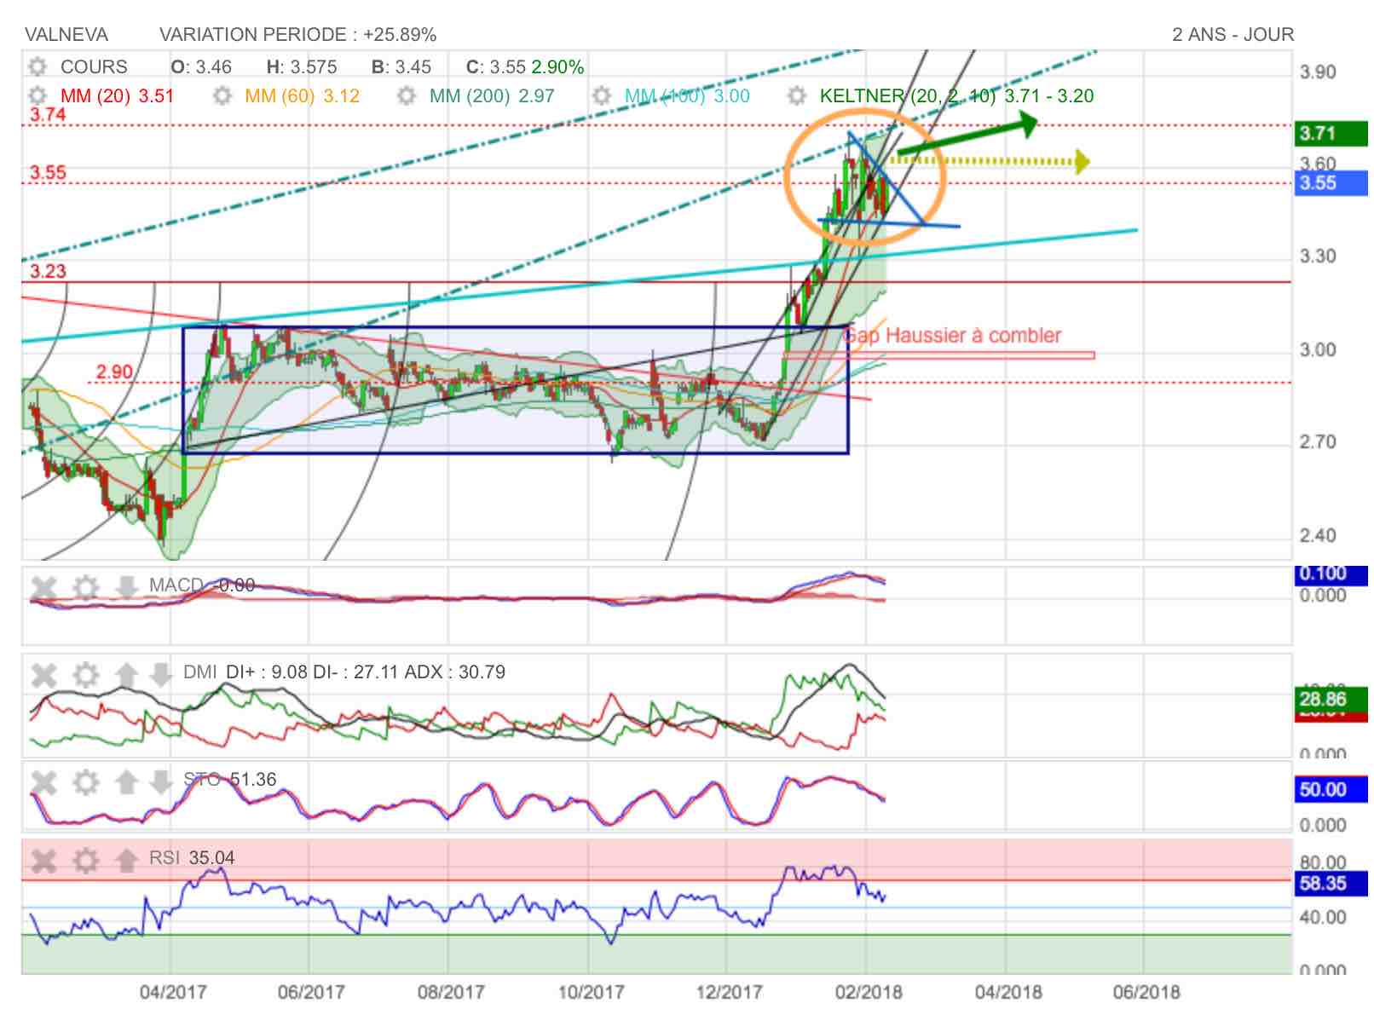Remove the DMI indicator panel
The height and width of the screenshot is (1026, 1374).
pyautogui.click(x=43, y=676)
